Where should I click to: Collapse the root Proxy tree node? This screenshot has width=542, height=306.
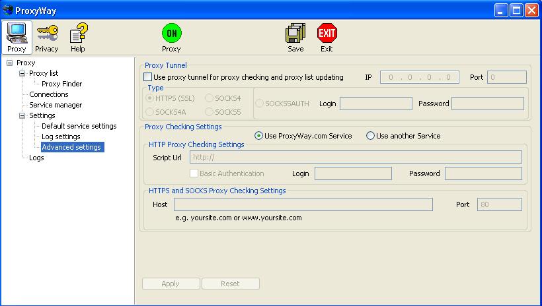tap(10, 63)
